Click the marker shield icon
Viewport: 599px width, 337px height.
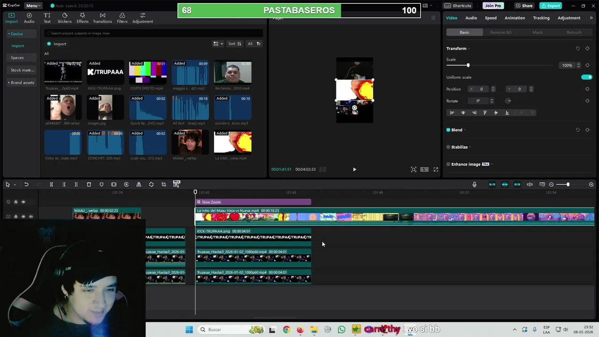101,184
